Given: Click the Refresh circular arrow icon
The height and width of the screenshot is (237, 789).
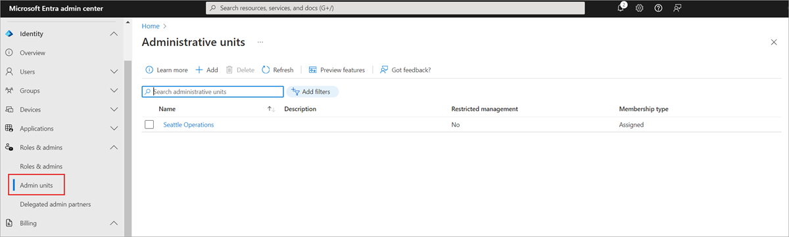Looking at the screenshot, I should (x=266, y=70).
